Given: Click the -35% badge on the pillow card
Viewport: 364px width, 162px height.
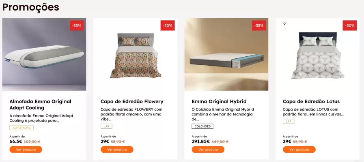Looking at the screenshot, I should pyautogui.click(x=76, y=26).
